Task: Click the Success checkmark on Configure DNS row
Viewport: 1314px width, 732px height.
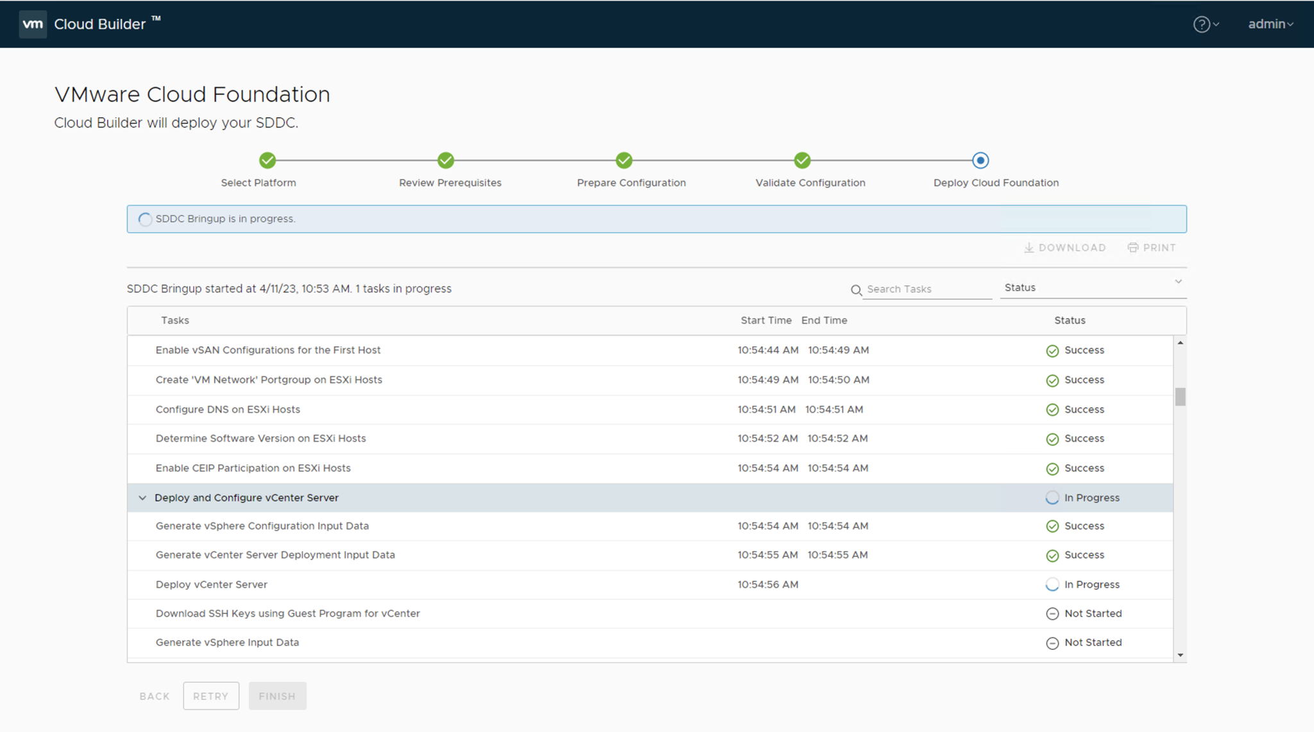Action: (x=1052, y=409)
